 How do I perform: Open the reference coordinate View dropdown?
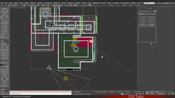point(34,5)
